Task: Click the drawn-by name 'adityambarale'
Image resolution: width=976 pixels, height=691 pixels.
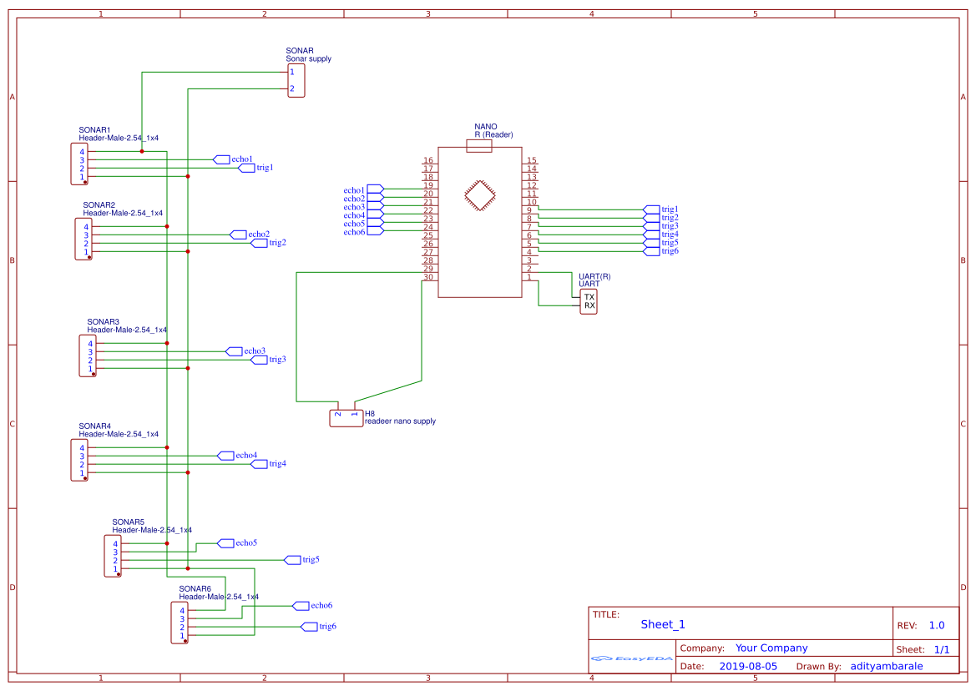Action: pos(887,666)
